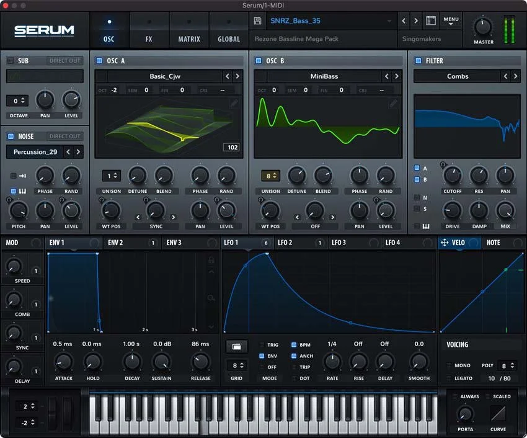Click the envelope zoom magnifier icon
This screenshot has height=438, width=527.
[211, 298]
